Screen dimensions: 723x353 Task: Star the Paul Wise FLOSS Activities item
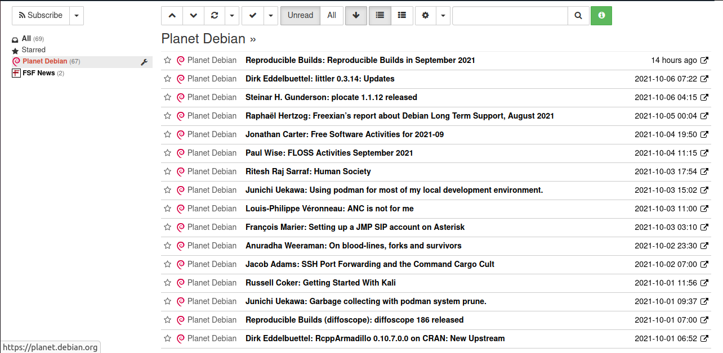point(167,153)
